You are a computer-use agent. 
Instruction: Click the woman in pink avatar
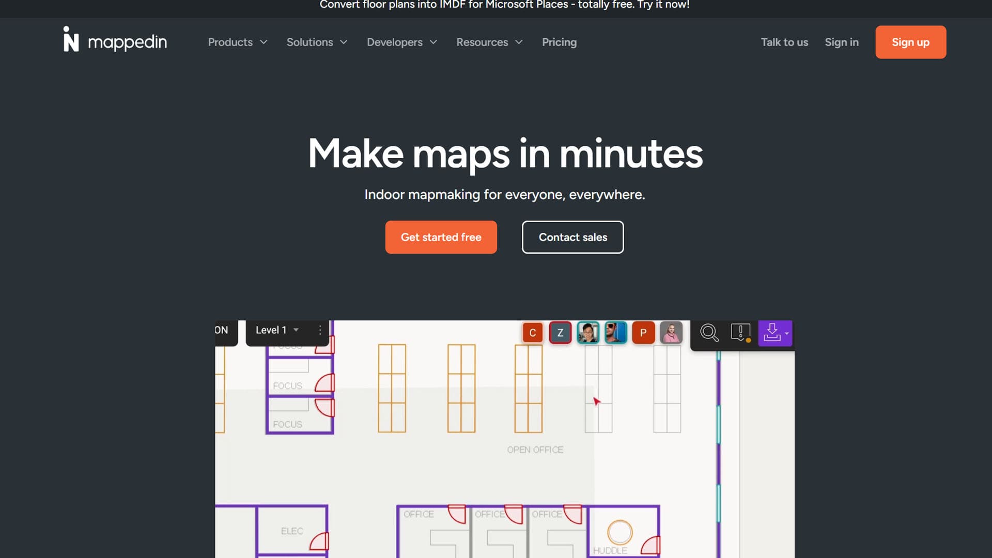tap(671, 333)
